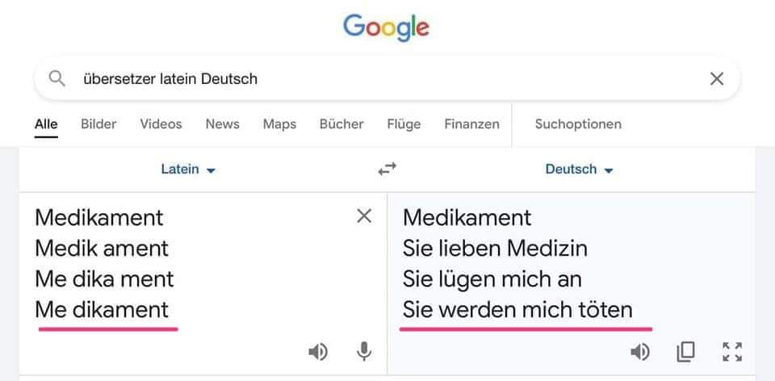This screenshot has height=381, width=775.
Task: Listen to the source text audio
Action: click(318, 351)
